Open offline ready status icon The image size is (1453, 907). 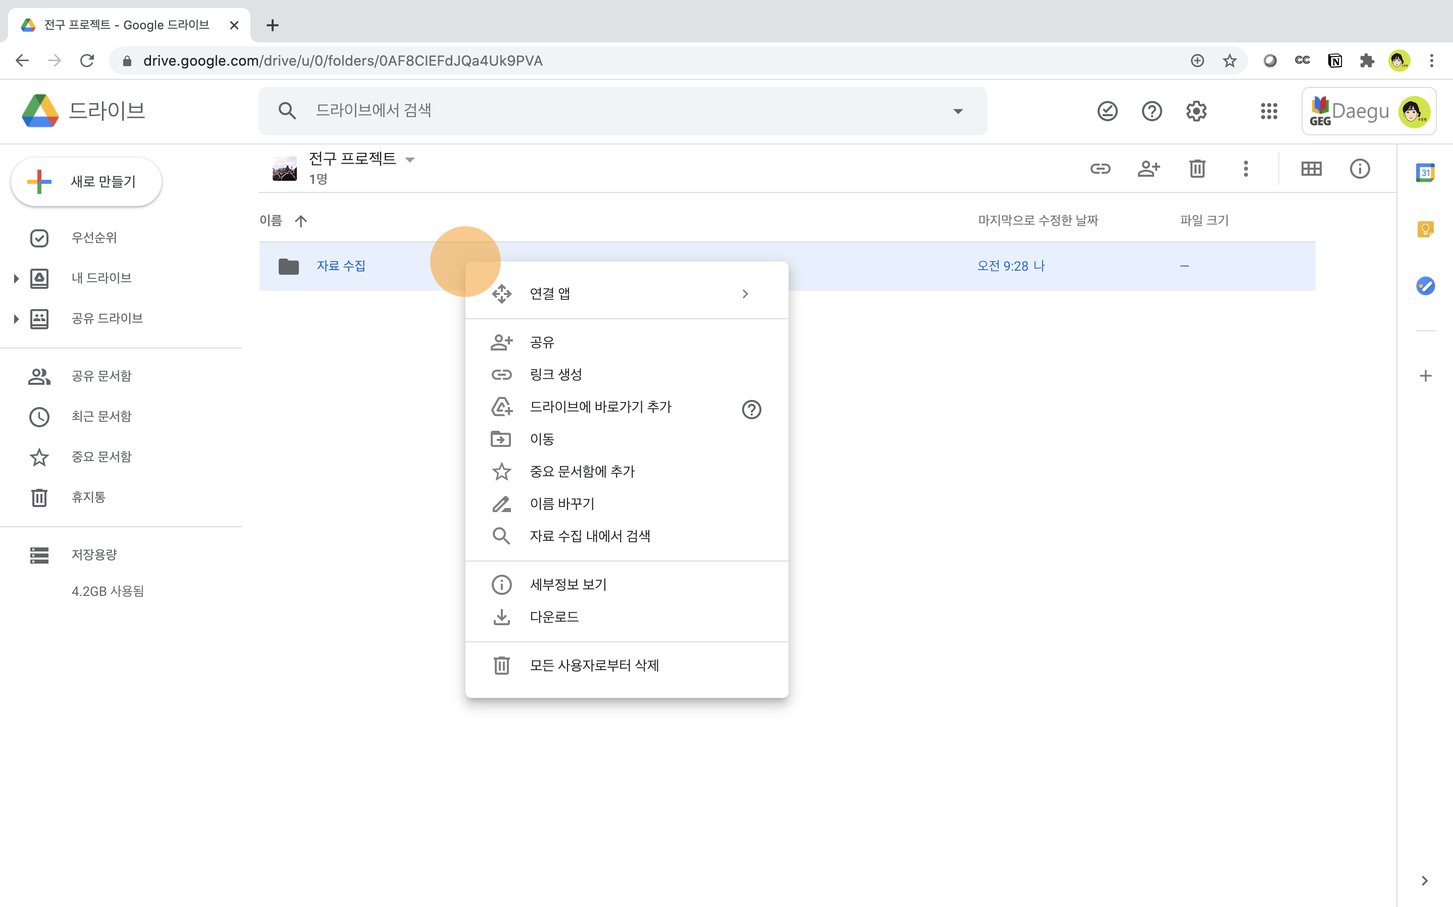[x=1107, y=111]
